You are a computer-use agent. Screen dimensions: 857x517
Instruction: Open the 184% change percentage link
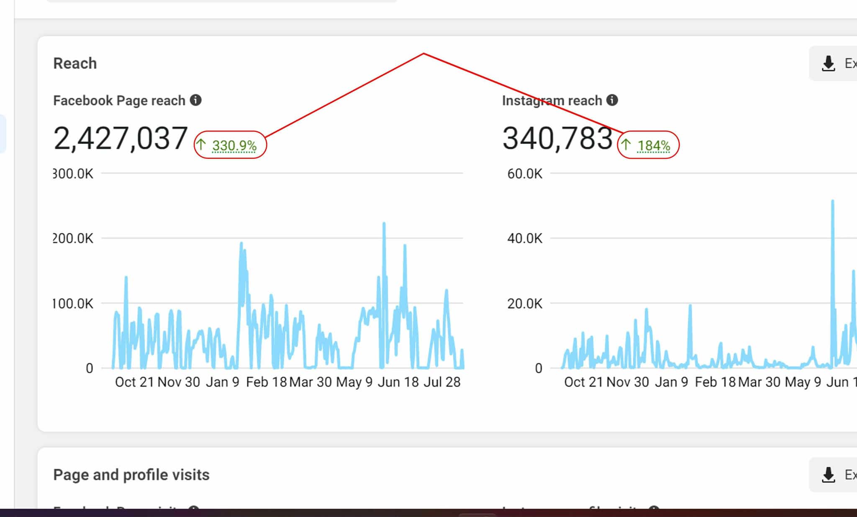pos(653,146)
